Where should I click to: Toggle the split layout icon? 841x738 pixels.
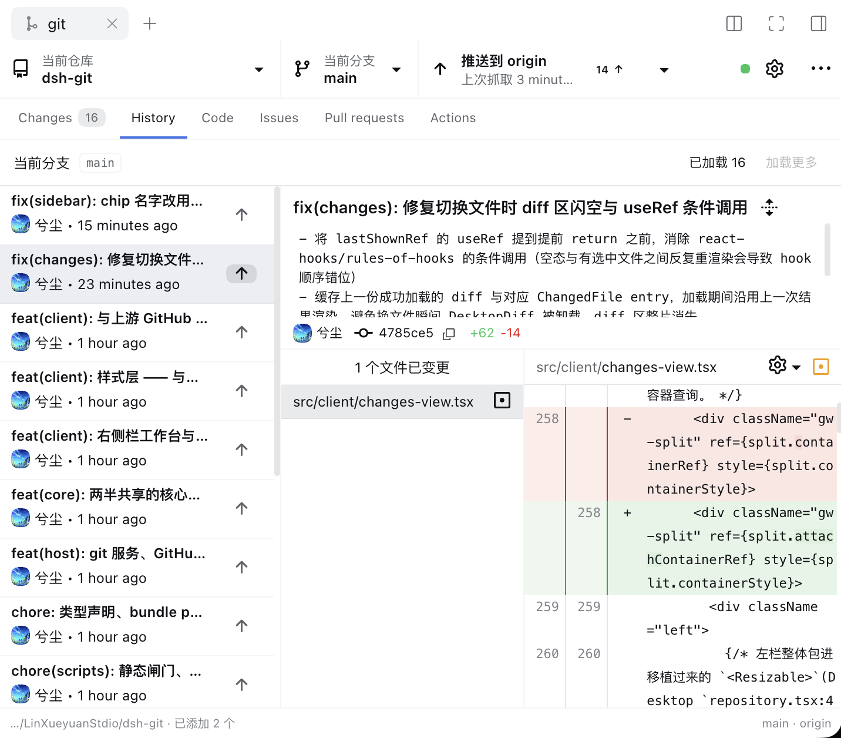734,24
